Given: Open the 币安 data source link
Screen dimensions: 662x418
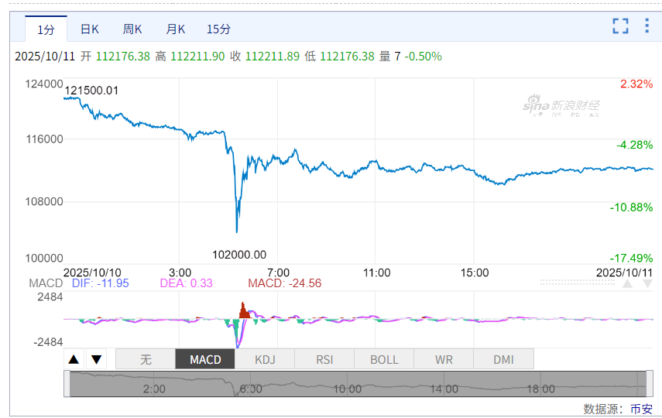Looking at the screenshot, I should point(641,409).
